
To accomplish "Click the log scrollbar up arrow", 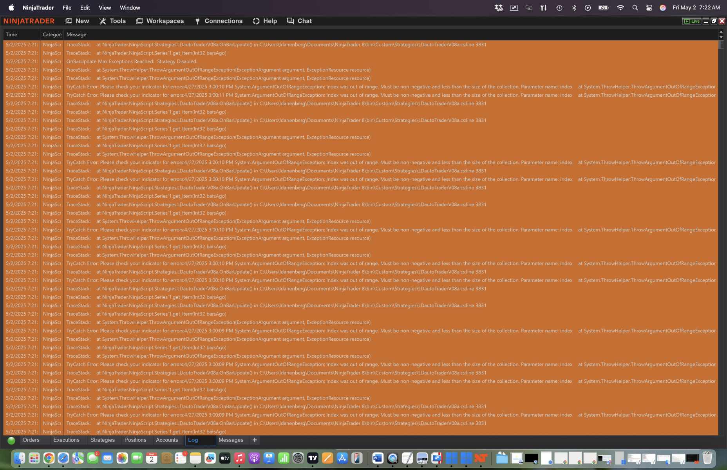I will 721,32.
